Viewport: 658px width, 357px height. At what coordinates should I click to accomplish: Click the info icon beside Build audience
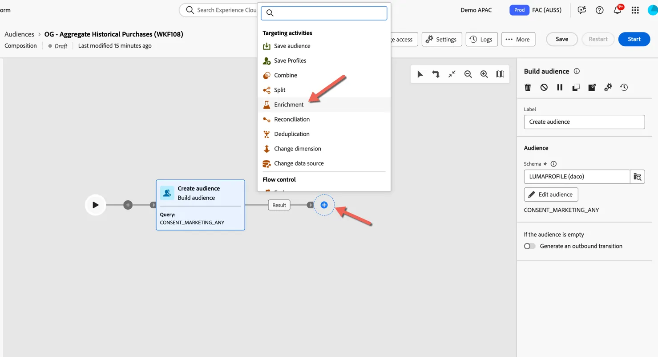point(577,71)
